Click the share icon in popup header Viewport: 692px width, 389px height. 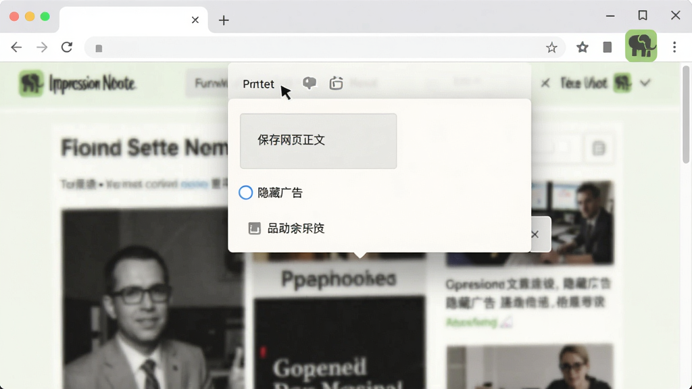click(x=336, y=83)
